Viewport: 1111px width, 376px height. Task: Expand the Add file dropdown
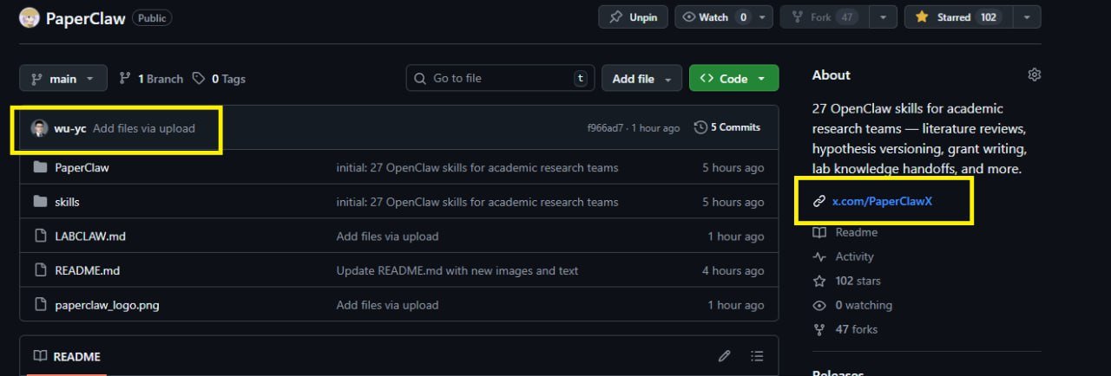point(641,79)
